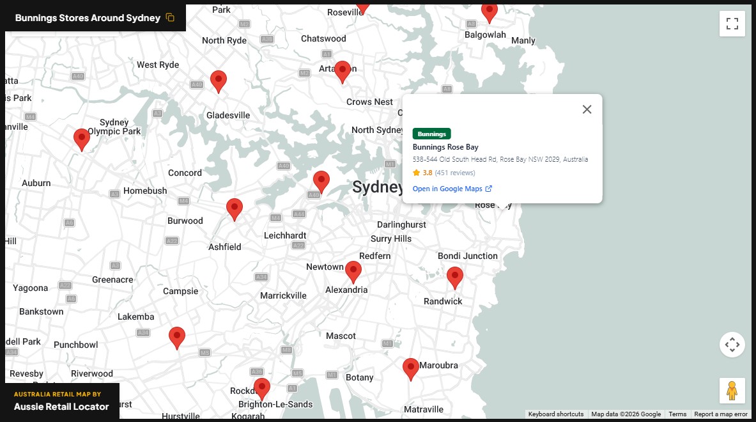Click the green Bunnings brand badge
Screen dimensions: 756x422
(431, 134)
